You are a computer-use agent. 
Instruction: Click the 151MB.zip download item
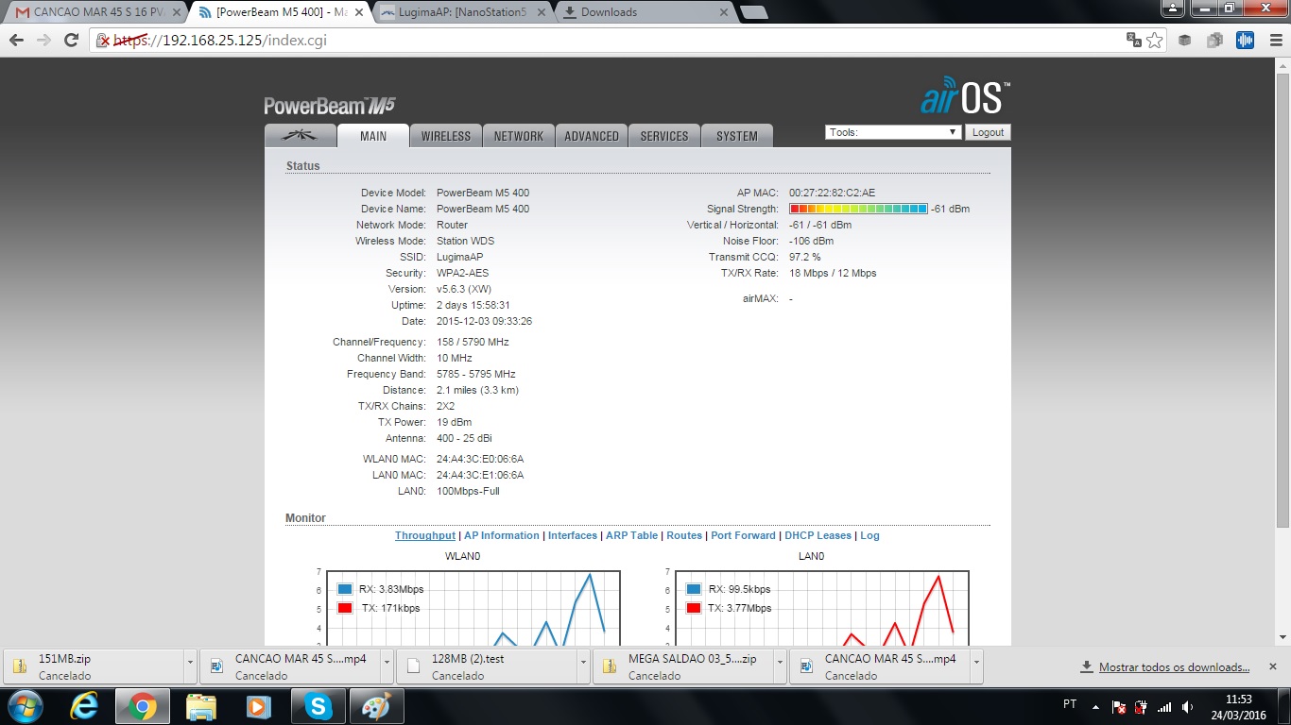click(x=94, y=666)
